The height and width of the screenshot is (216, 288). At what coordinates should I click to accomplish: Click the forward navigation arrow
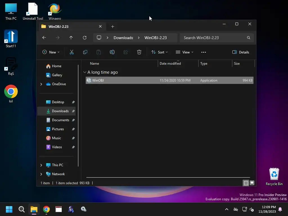coord(57,38)
